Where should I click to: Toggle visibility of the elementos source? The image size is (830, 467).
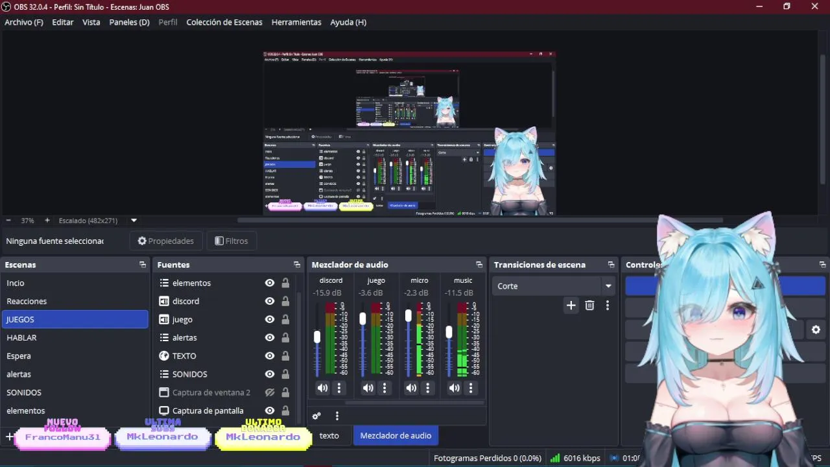coord(270,283)
